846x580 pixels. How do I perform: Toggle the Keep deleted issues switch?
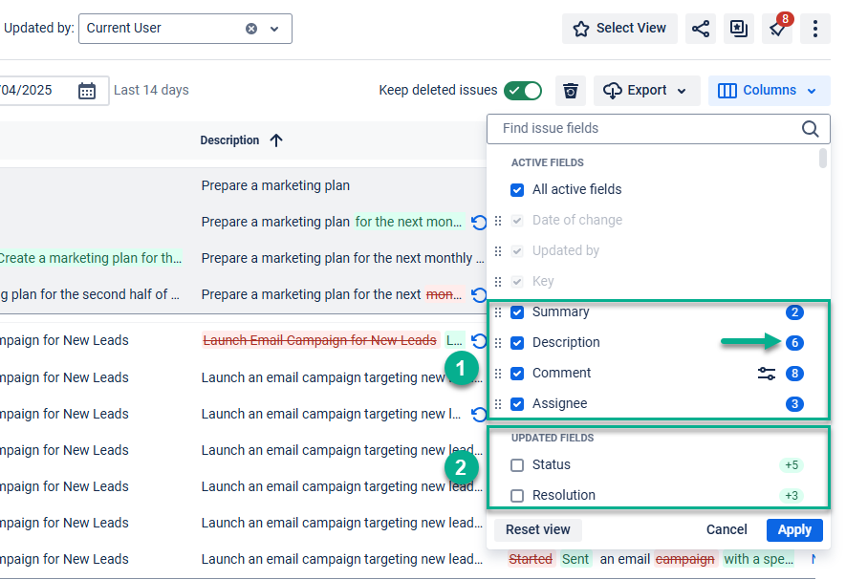tap(523, 91)
